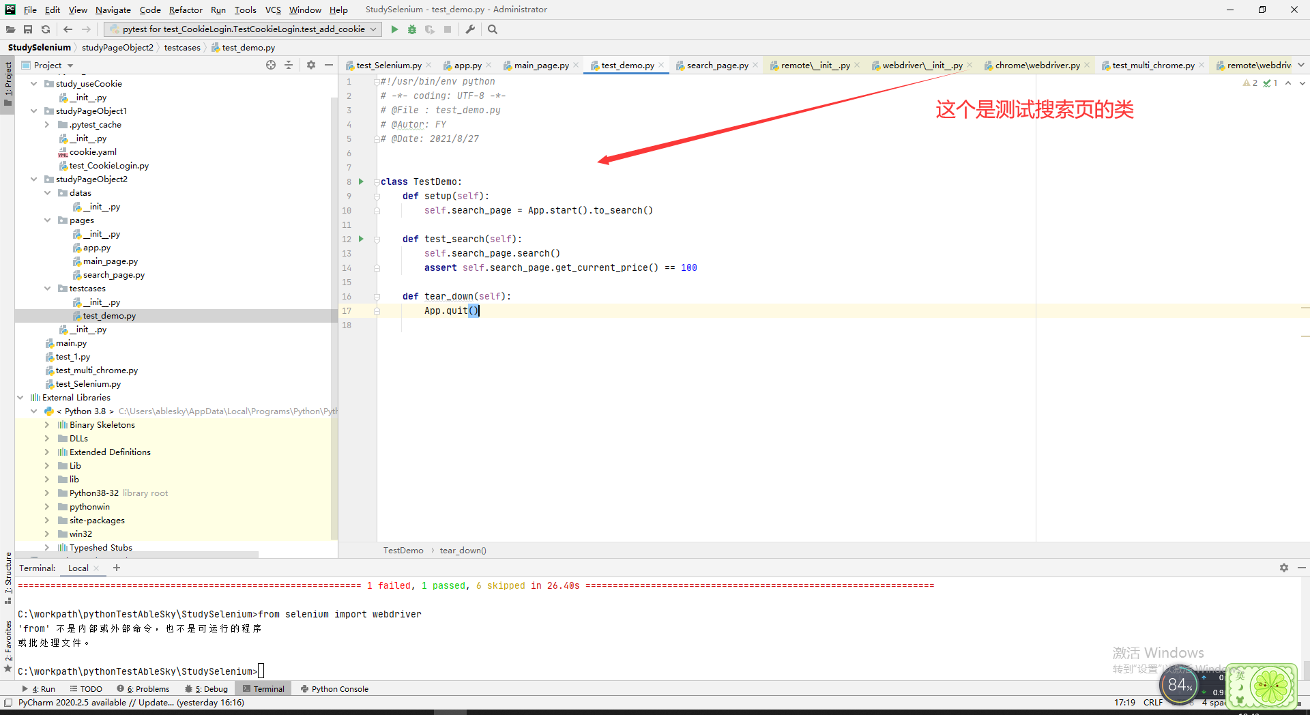1310x715 pixels.
Task: Run the pytest configuration with green play icon
Action: point(394,29)
